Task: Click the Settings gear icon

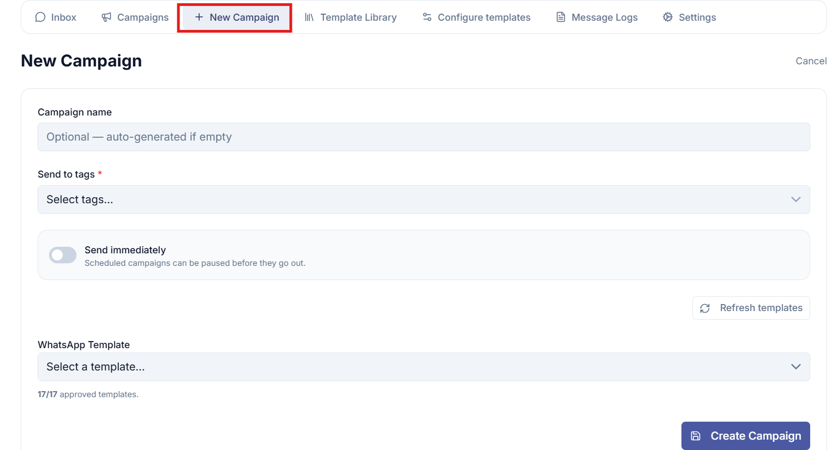Action: click(668, 17)
